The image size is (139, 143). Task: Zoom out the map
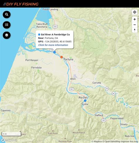[x=135, y=25]
